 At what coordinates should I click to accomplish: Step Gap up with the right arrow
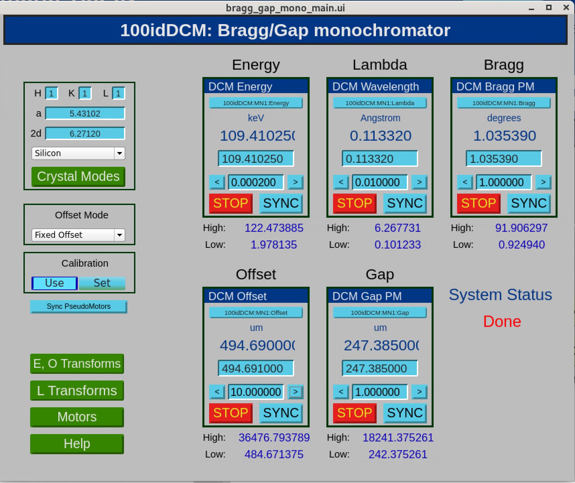419,392
